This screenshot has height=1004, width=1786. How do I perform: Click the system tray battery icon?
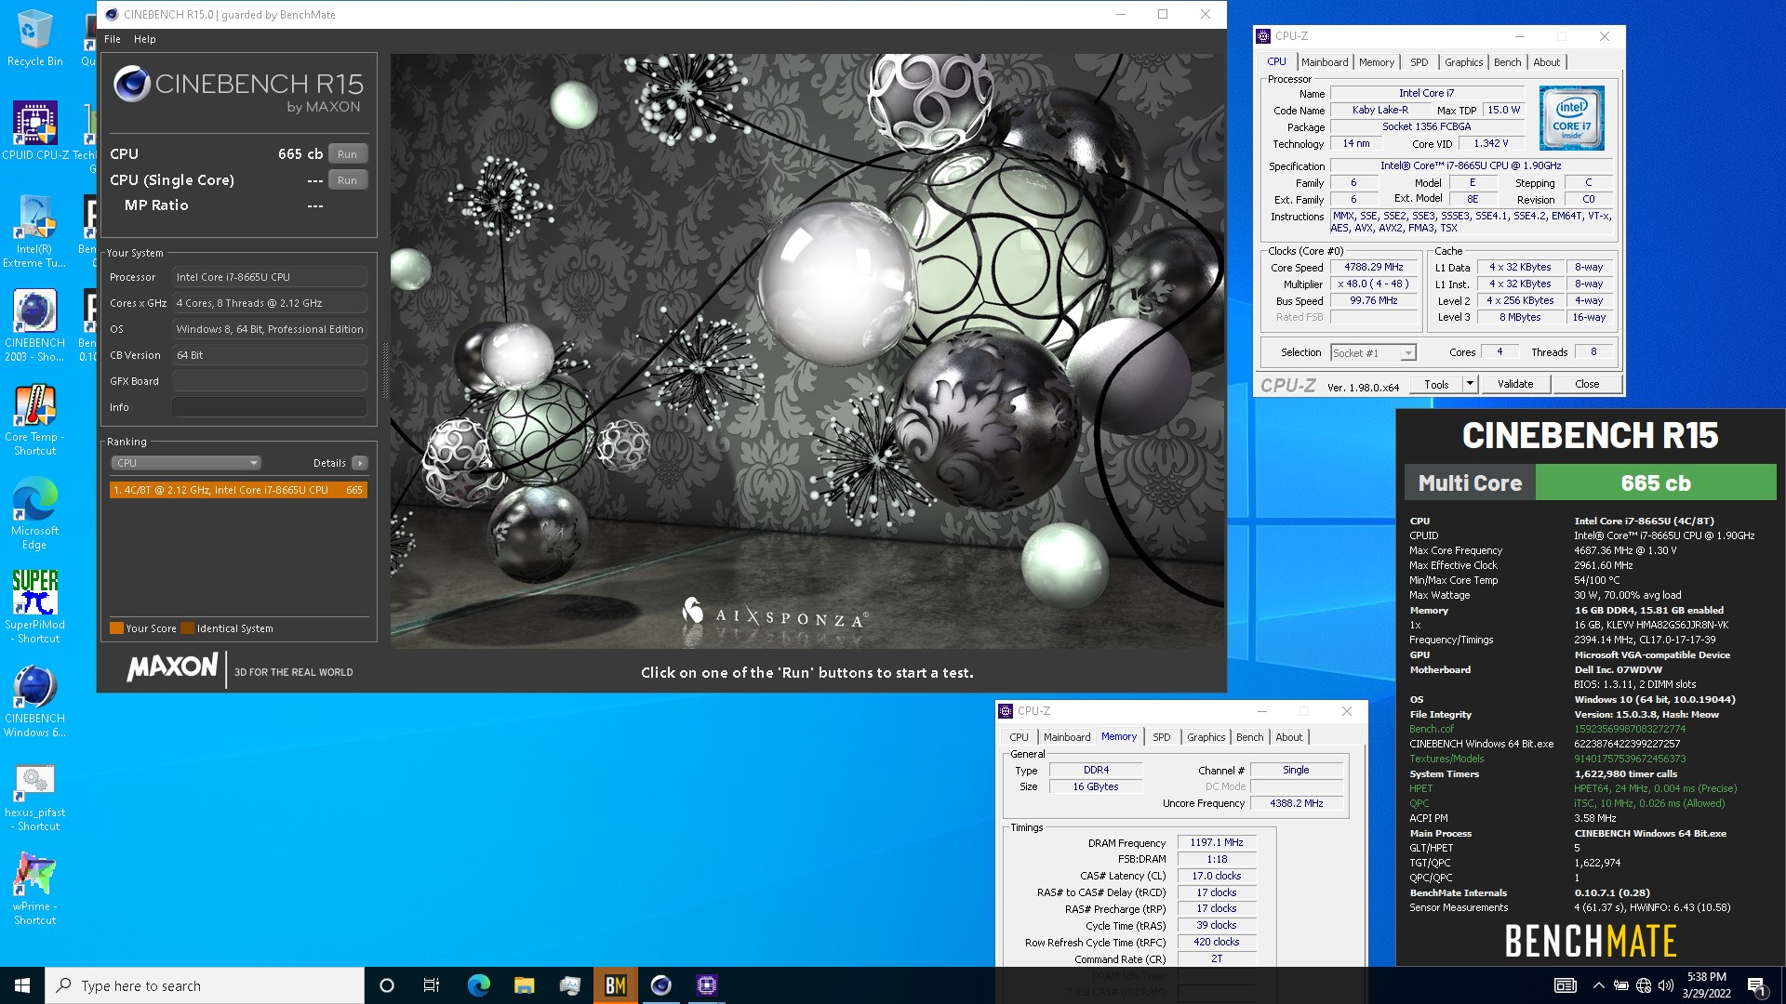(x=1620, y=985)
